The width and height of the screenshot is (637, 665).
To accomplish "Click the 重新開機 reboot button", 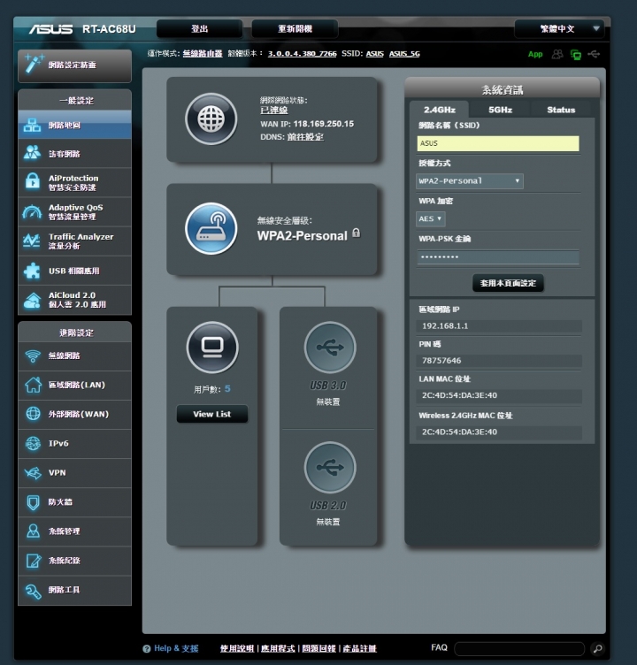I will (x=295, y=29).
